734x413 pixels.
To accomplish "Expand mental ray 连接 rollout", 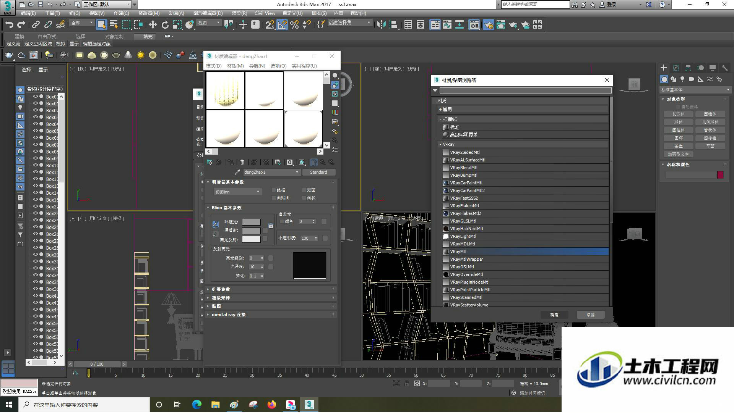I will click(271, 315).
